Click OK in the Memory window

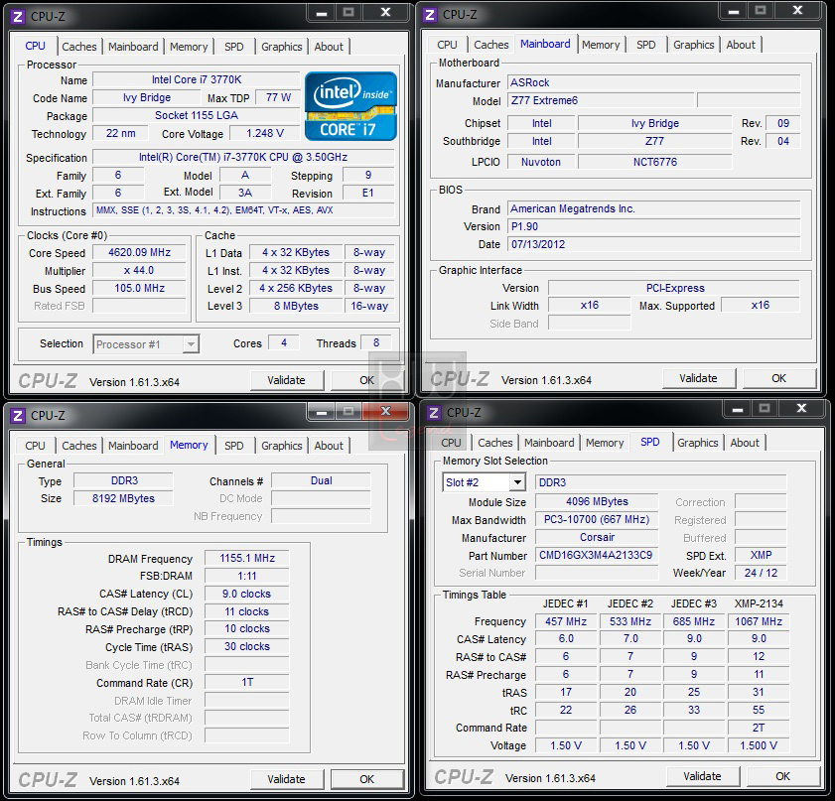pos(367,780)
